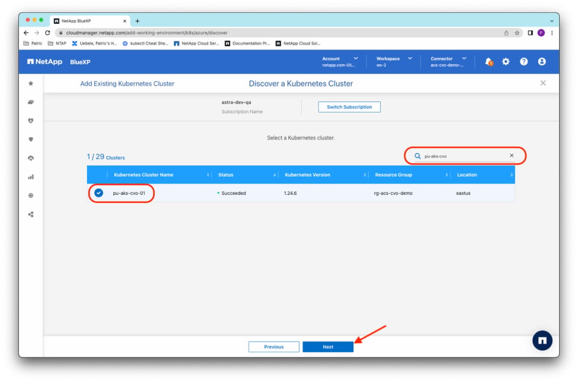
Task: Open the storage disk icon in the sidebar
Action: [31, 102]
